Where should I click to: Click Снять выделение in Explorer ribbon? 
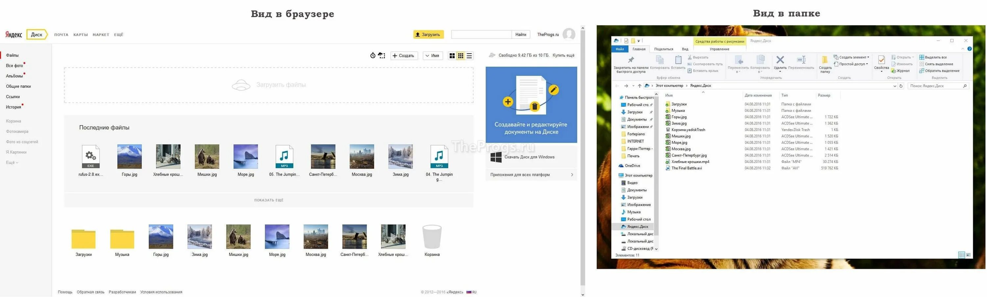tap(936, 64)
